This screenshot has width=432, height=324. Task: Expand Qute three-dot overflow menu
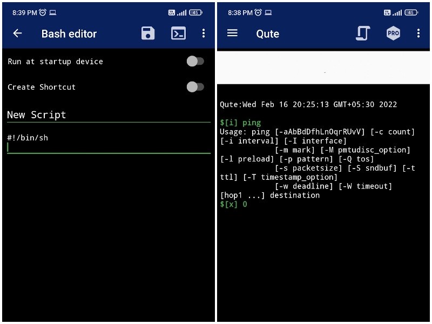coord(418,33)
